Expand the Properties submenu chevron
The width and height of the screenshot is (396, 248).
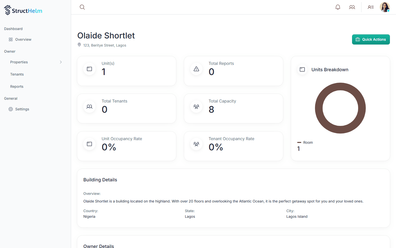pos(61,62)
